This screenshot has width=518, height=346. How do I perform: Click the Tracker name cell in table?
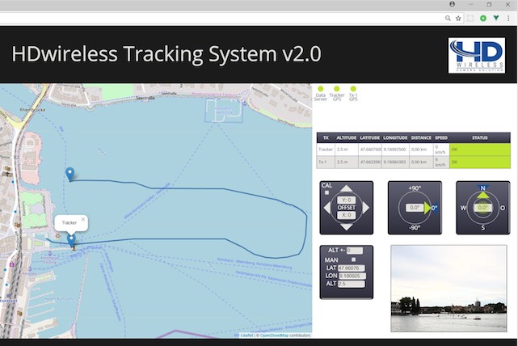tap(326, 150)
